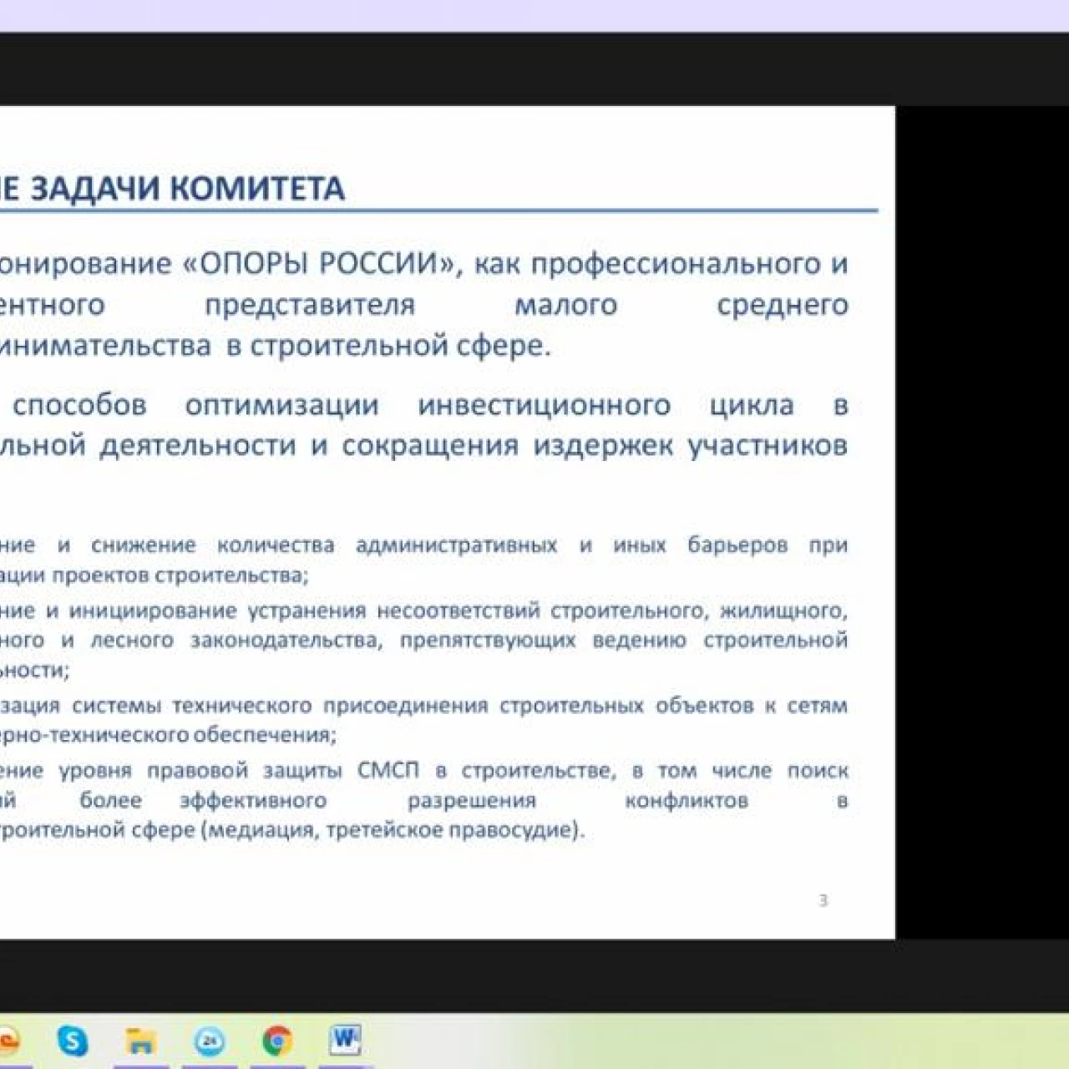The height and width of the screenshot is (1069, 1069).
Task: Click the text 'проектов строительства;'
Action: coord(180,575)
